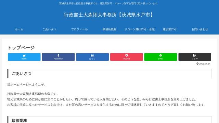The height and width of the screenshot is (123, 219).
Task: Copy the page link with コピー button
Action: [x=195, y=57]
